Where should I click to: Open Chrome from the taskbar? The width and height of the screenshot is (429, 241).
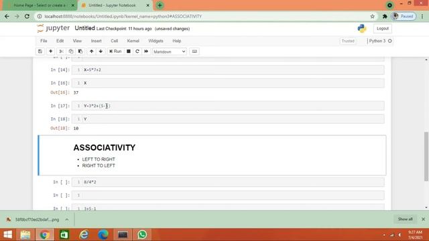pos(45,235)
